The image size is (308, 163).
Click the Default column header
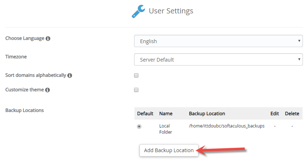tap(145, 113)
